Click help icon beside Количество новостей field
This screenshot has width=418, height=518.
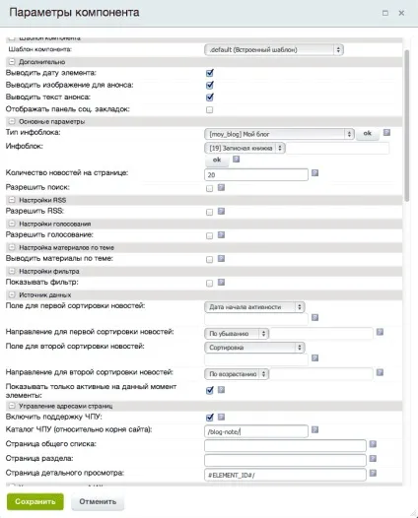click(x=315, y=173)
